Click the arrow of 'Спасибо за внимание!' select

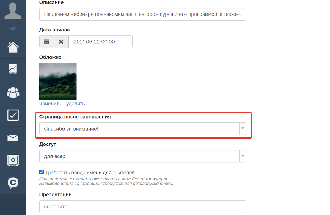pos(243,129)
